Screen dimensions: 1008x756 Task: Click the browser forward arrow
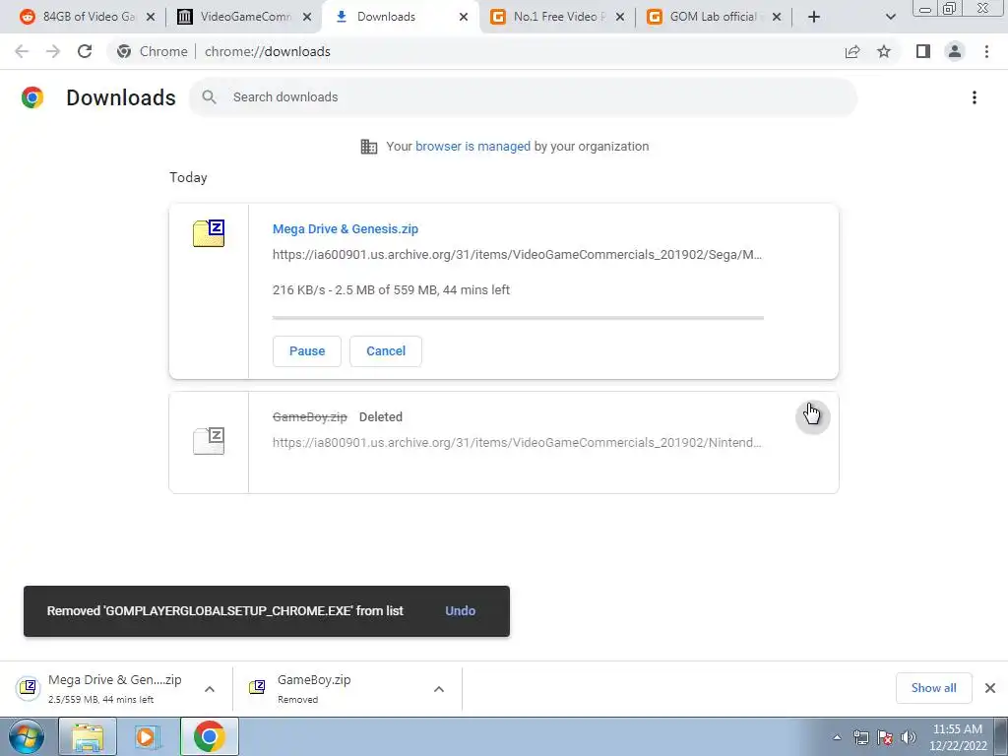(x=53, y=51)
